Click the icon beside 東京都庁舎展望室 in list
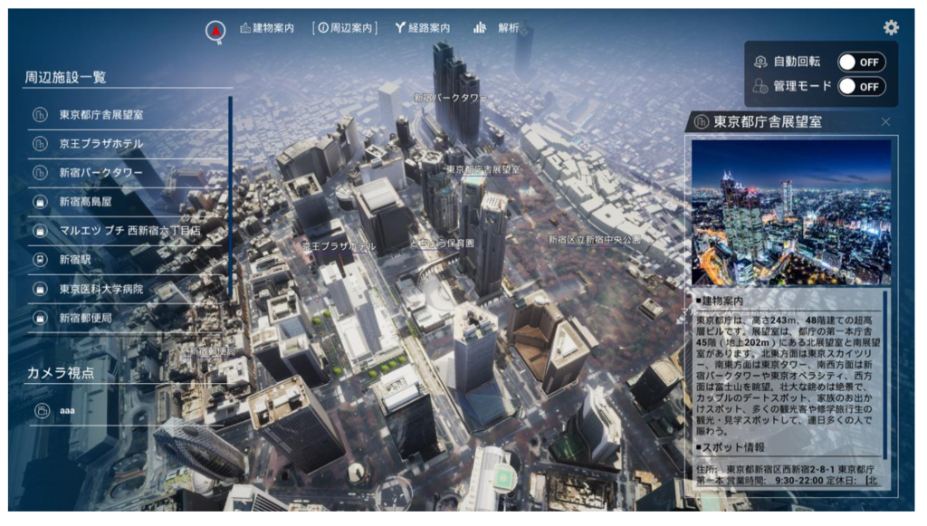 (40, 115)
